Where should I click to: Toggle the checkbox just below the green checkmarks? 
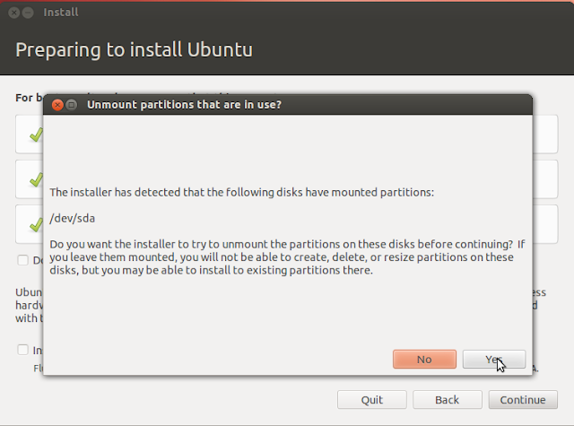click(22, 260)
